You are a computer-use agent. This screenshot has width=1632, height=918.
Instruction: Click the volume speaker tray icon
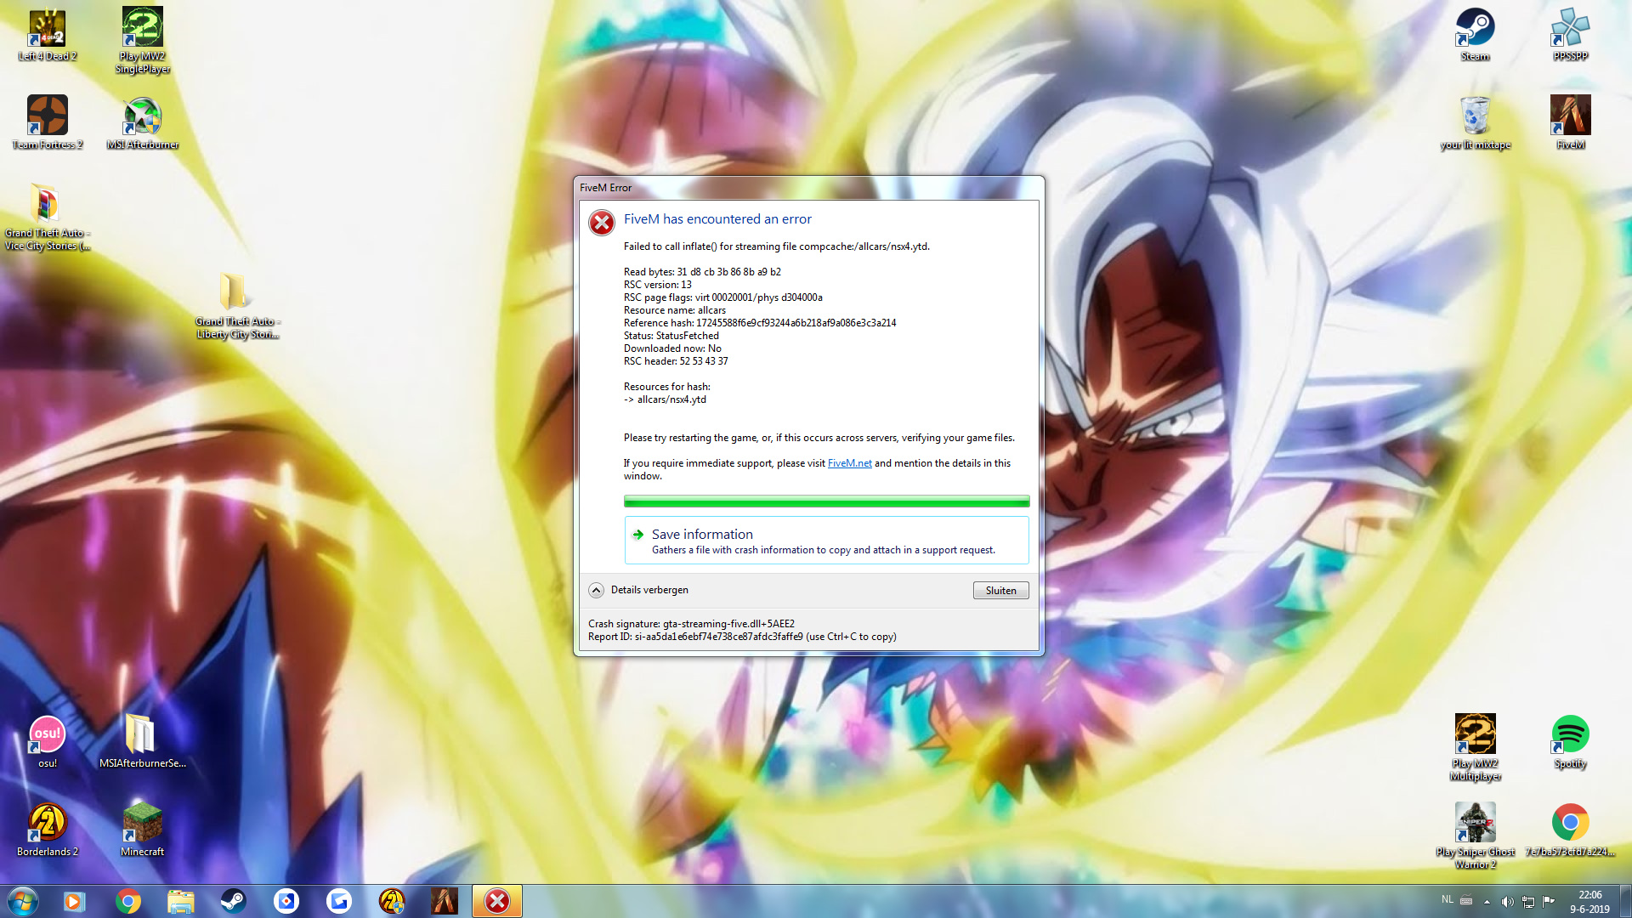(1507, 902)
